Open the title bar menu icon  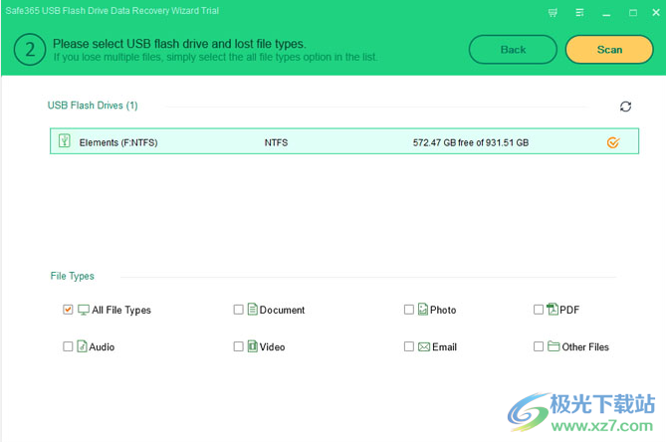(579, 13)
